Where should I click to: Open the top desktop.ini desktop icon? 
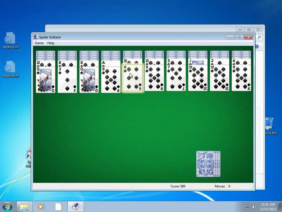coord(11,40)
